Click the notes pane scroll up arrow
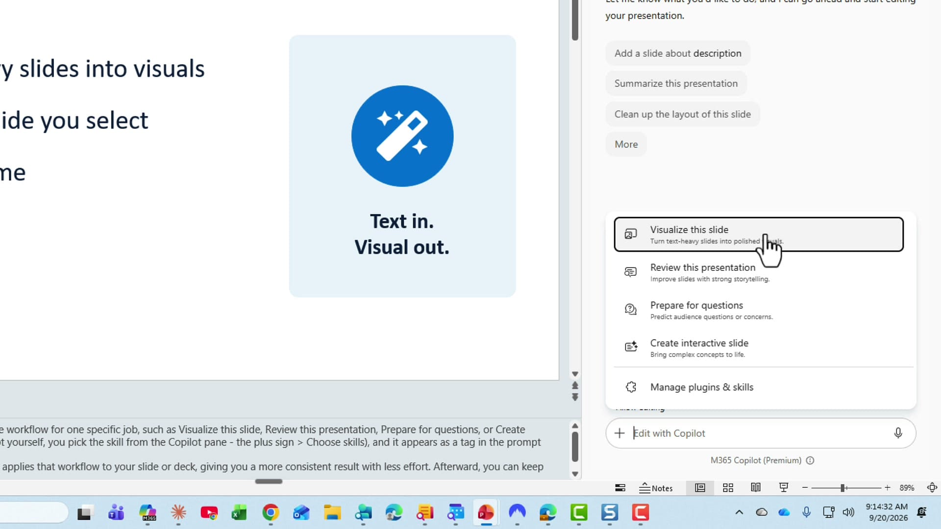Image resolution: width=941 pixels, height=529 pixels. (x=575, y=426)
